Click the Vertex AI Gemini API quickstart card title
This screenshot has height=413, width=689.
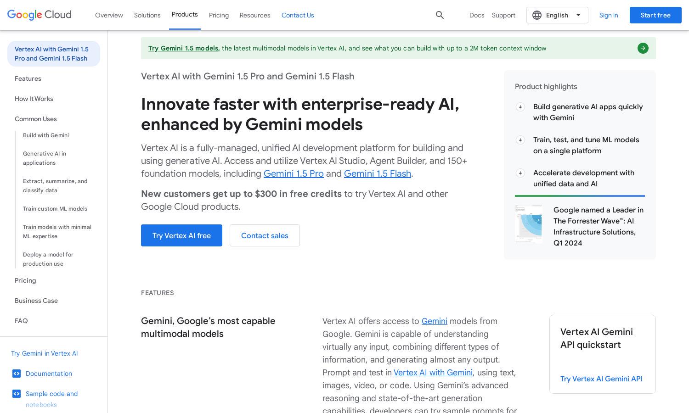point(597,338)
